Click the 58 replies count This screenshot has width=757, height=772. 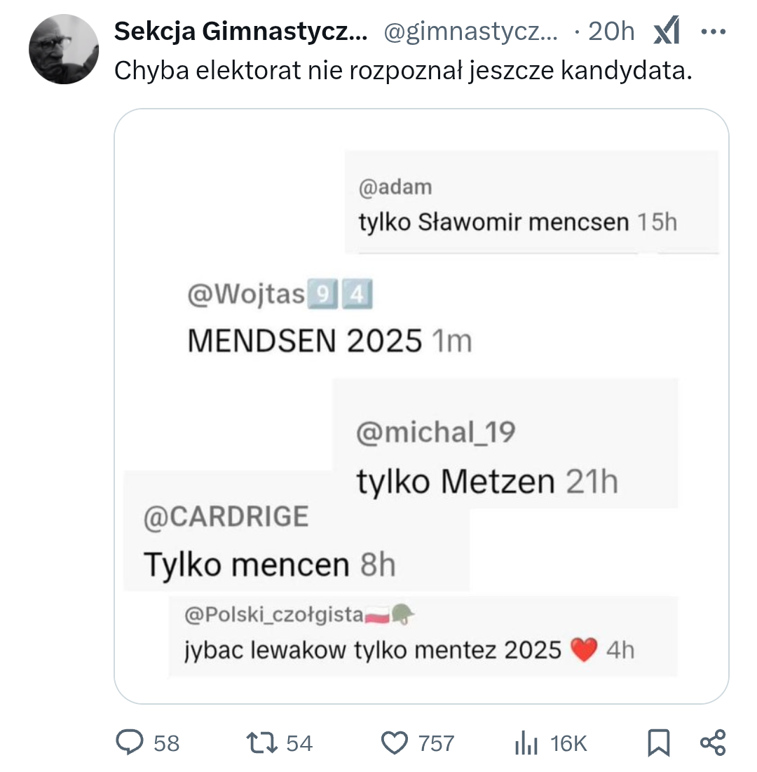point(166,743)
